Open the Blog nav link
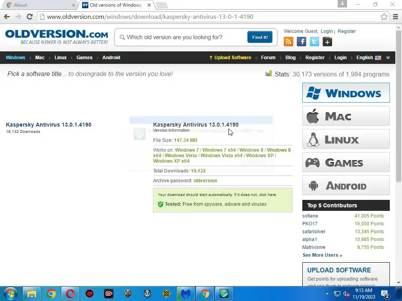The height and width of the screenshot is (301, 402). (291, 57)
